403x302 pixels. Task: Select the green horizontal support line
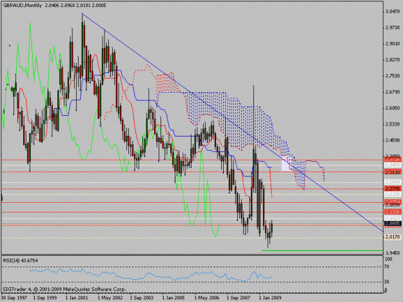tap(322, 250)
